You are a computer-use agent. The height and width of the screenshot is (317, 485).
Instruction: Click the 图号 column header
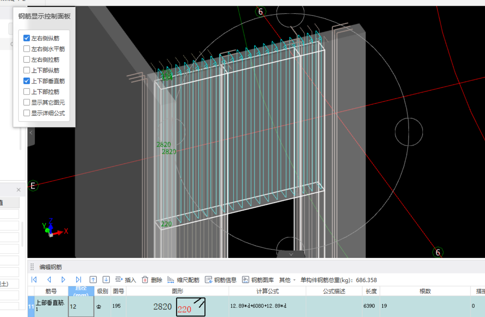pyautogui.click(x=118, y=291)
